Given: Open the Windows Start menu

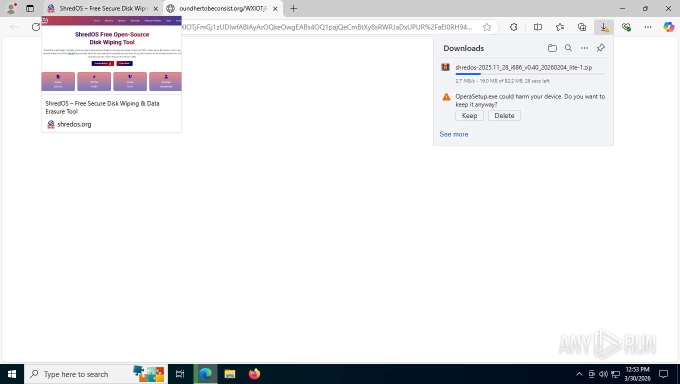Looking at the screenshot, I should pos(11,374).
